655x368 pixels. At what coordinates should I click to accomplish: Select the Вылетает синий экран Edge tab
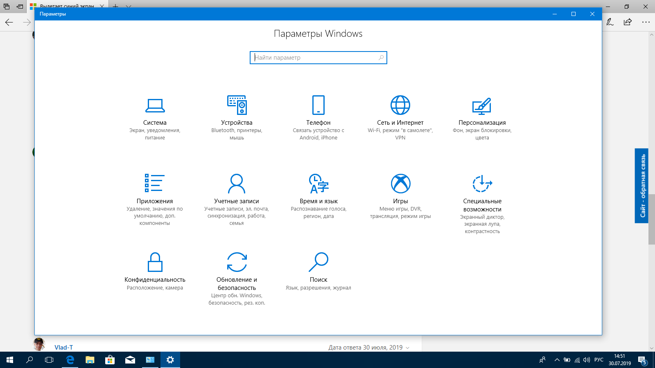tap(68, 6)
